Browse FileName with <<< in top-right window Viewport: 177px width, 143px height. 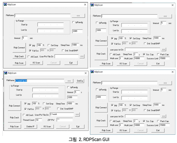tap(165, 16)
